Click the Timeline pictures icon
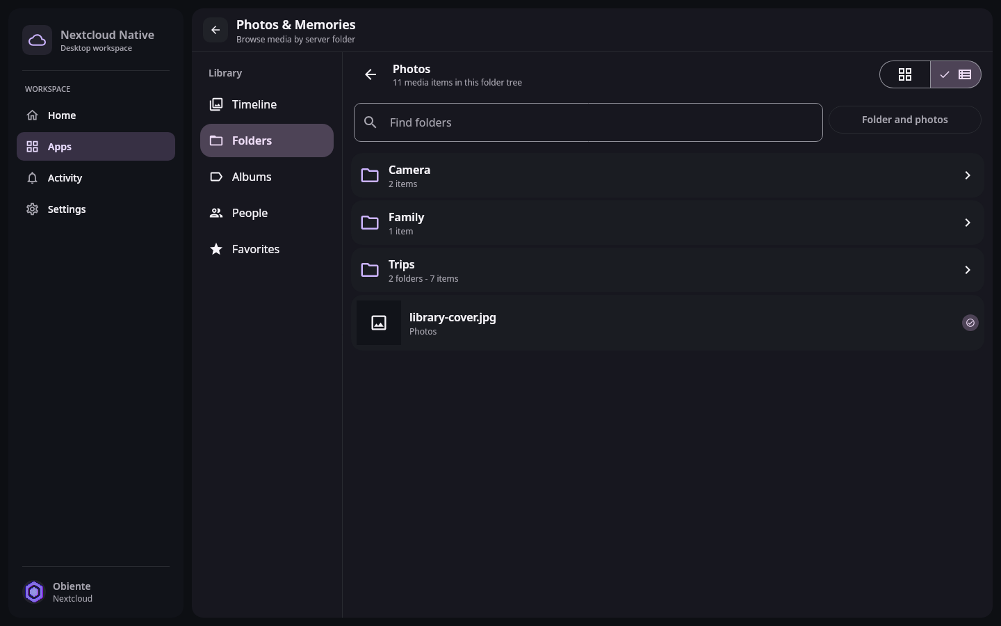Screen dimensions: 1001x626 click(x=216, y=104)
